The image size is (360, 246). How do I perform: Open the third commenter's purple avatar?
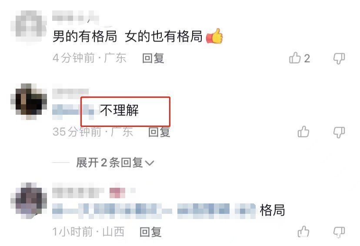coord(29,201)
